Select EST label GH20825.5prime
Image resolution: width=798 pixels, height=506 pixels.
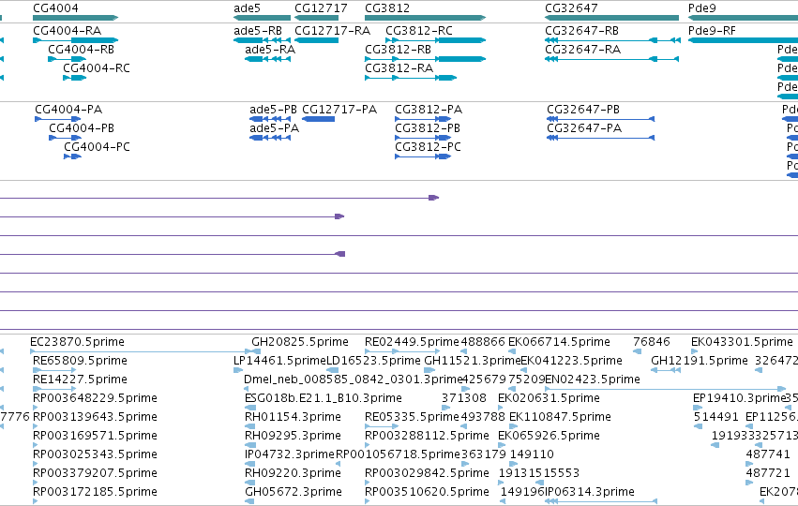point(300,342)
